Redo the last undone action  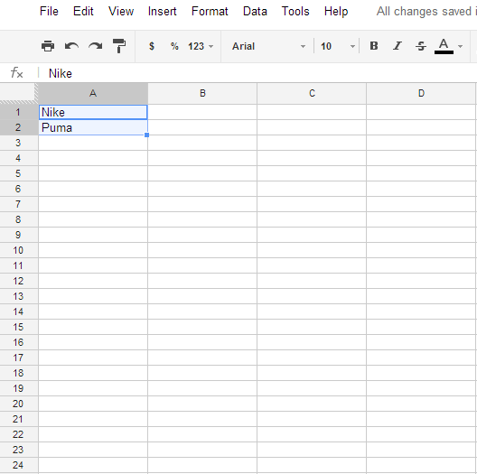tap(95, 46)
